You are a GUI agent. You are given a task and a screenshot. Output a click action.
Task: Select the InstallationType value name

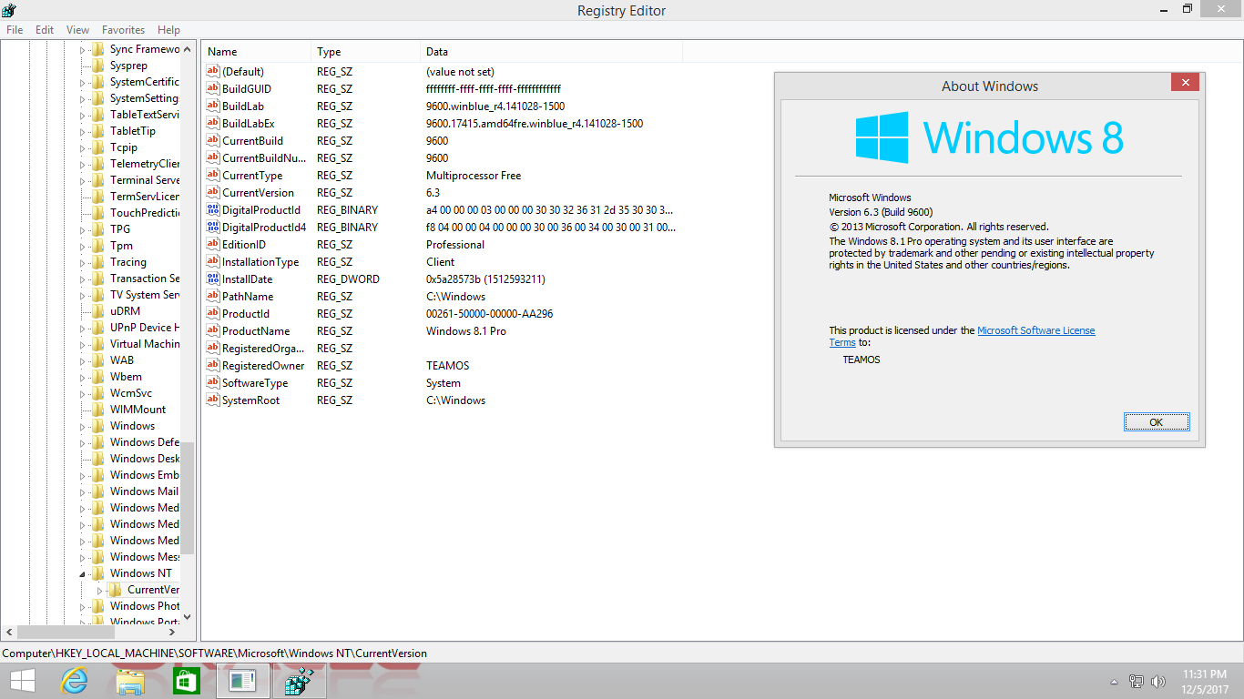click(260, 262)
